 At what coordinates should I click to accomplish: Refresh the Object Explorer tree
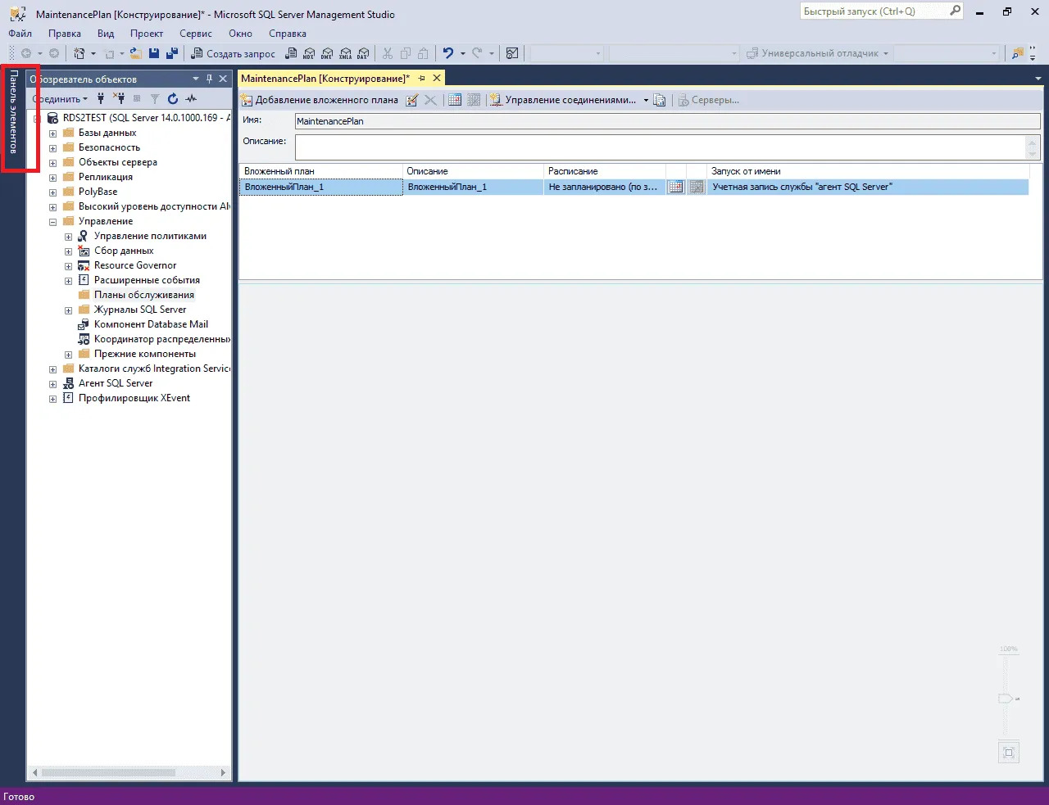pyautogui.click(x=173, y=99)
